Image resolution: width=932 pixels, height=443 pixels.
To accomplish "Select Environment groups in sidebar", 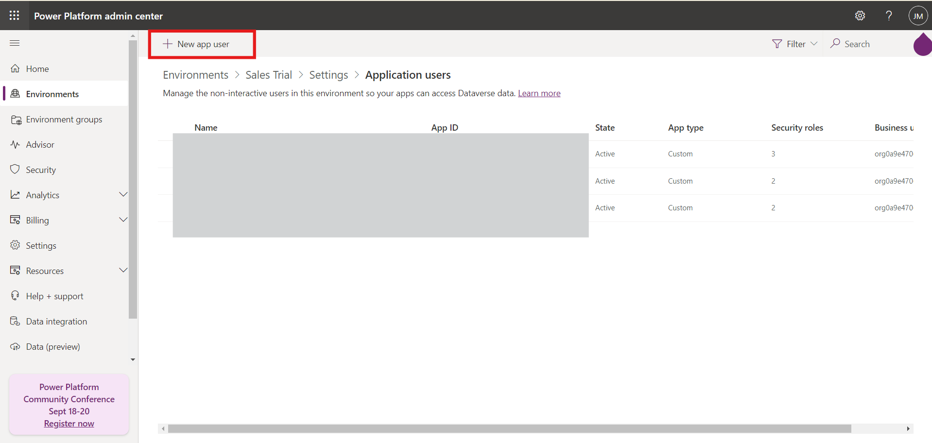I will tap(64, 119).
